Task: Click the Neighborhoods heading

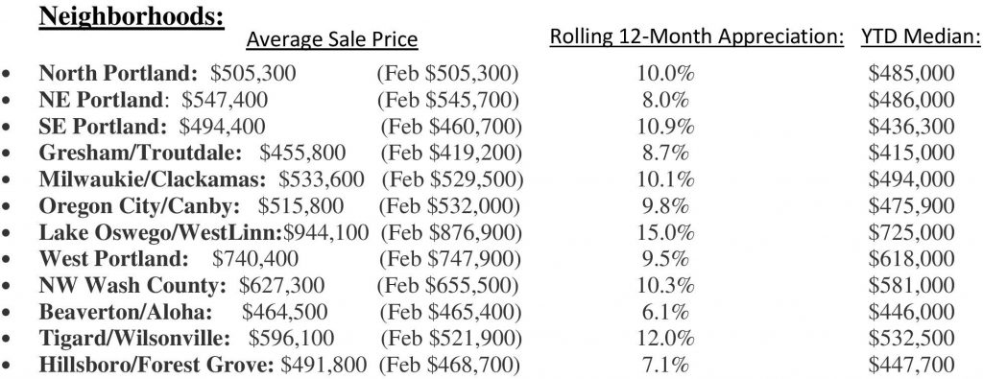Action: 131,15
